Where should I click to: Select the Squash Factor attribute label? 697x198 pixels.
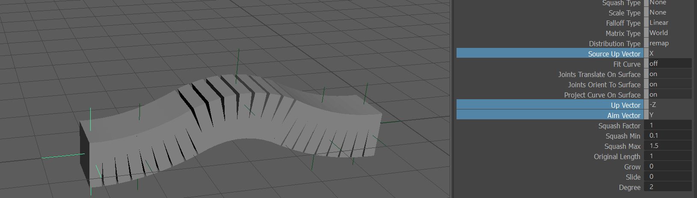(x=619, y=126)
